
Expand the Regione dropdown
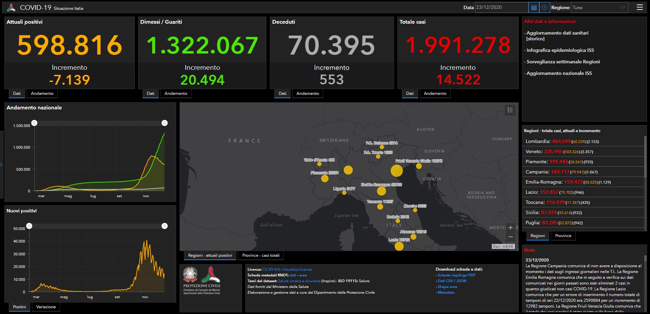click(x=599, y=7)
